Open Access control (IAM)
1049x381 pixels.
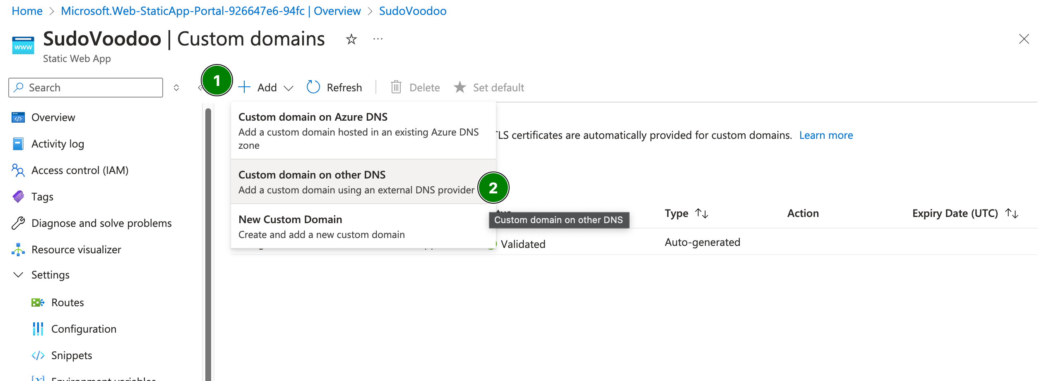(80, 170)
